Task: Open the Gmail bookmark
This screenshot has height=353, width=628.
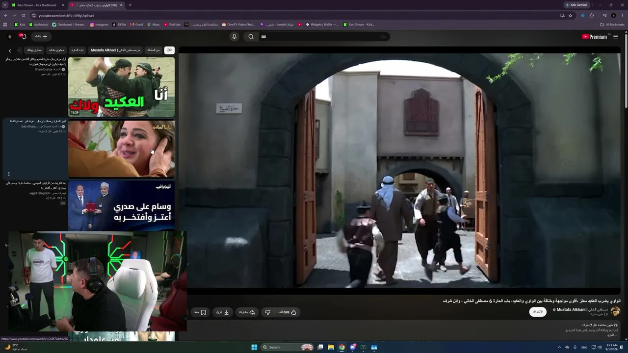Action: 136,25
